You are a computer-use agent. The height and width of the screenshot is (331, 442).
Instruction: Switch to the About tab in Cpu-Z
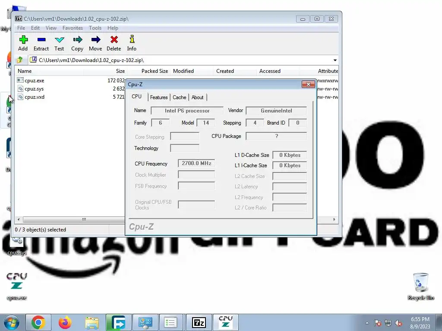click(x=197, y=97)
